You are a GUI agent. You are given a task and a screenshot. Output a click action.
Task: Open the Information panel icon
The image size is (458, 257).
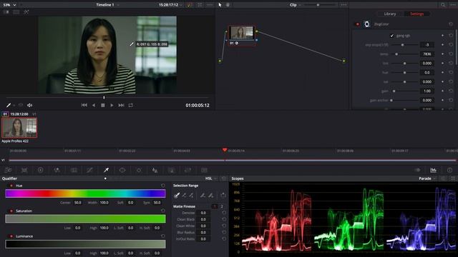(x=449, y=170)
